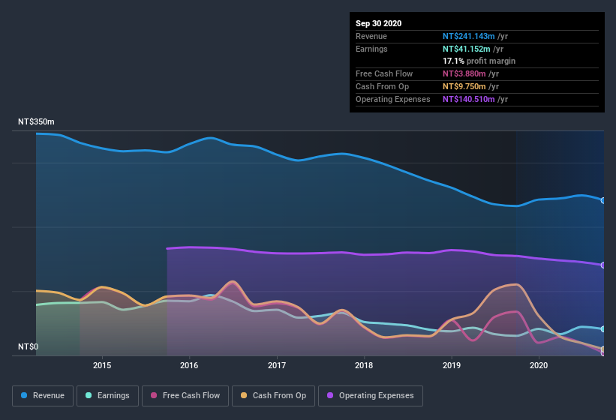Screen dimensions: 616x420
Task: Toggle the Earnings legend button
Action: coord(107,396)
